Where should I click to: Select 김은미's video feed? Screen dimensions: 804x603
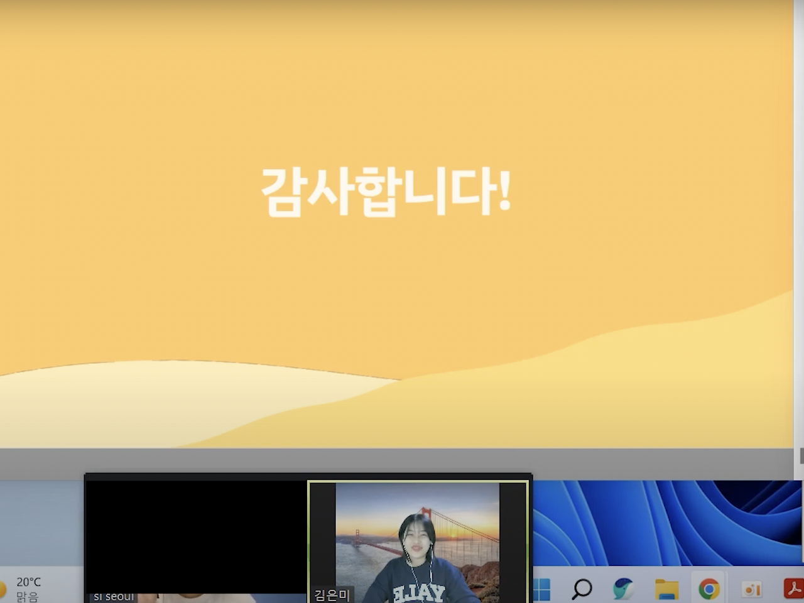click(419, 540)
